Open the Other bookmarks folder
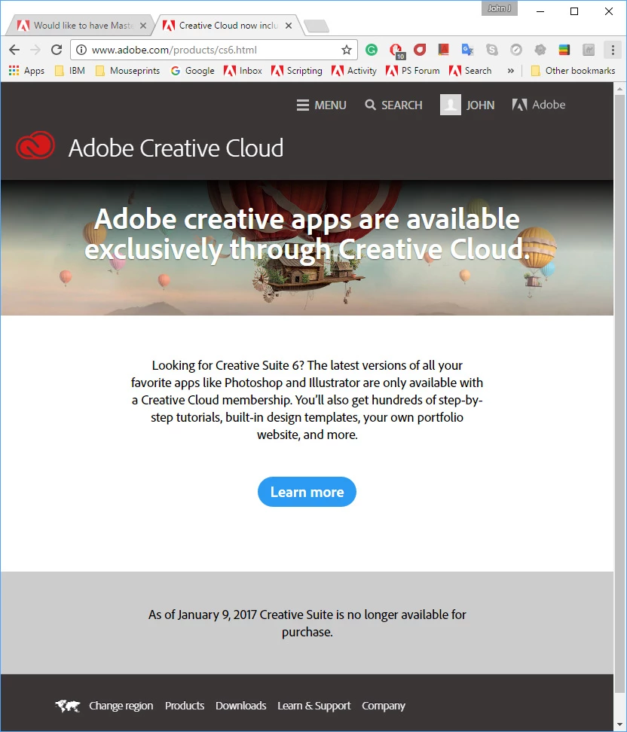The image size is (627, 732). click(573, 71)
